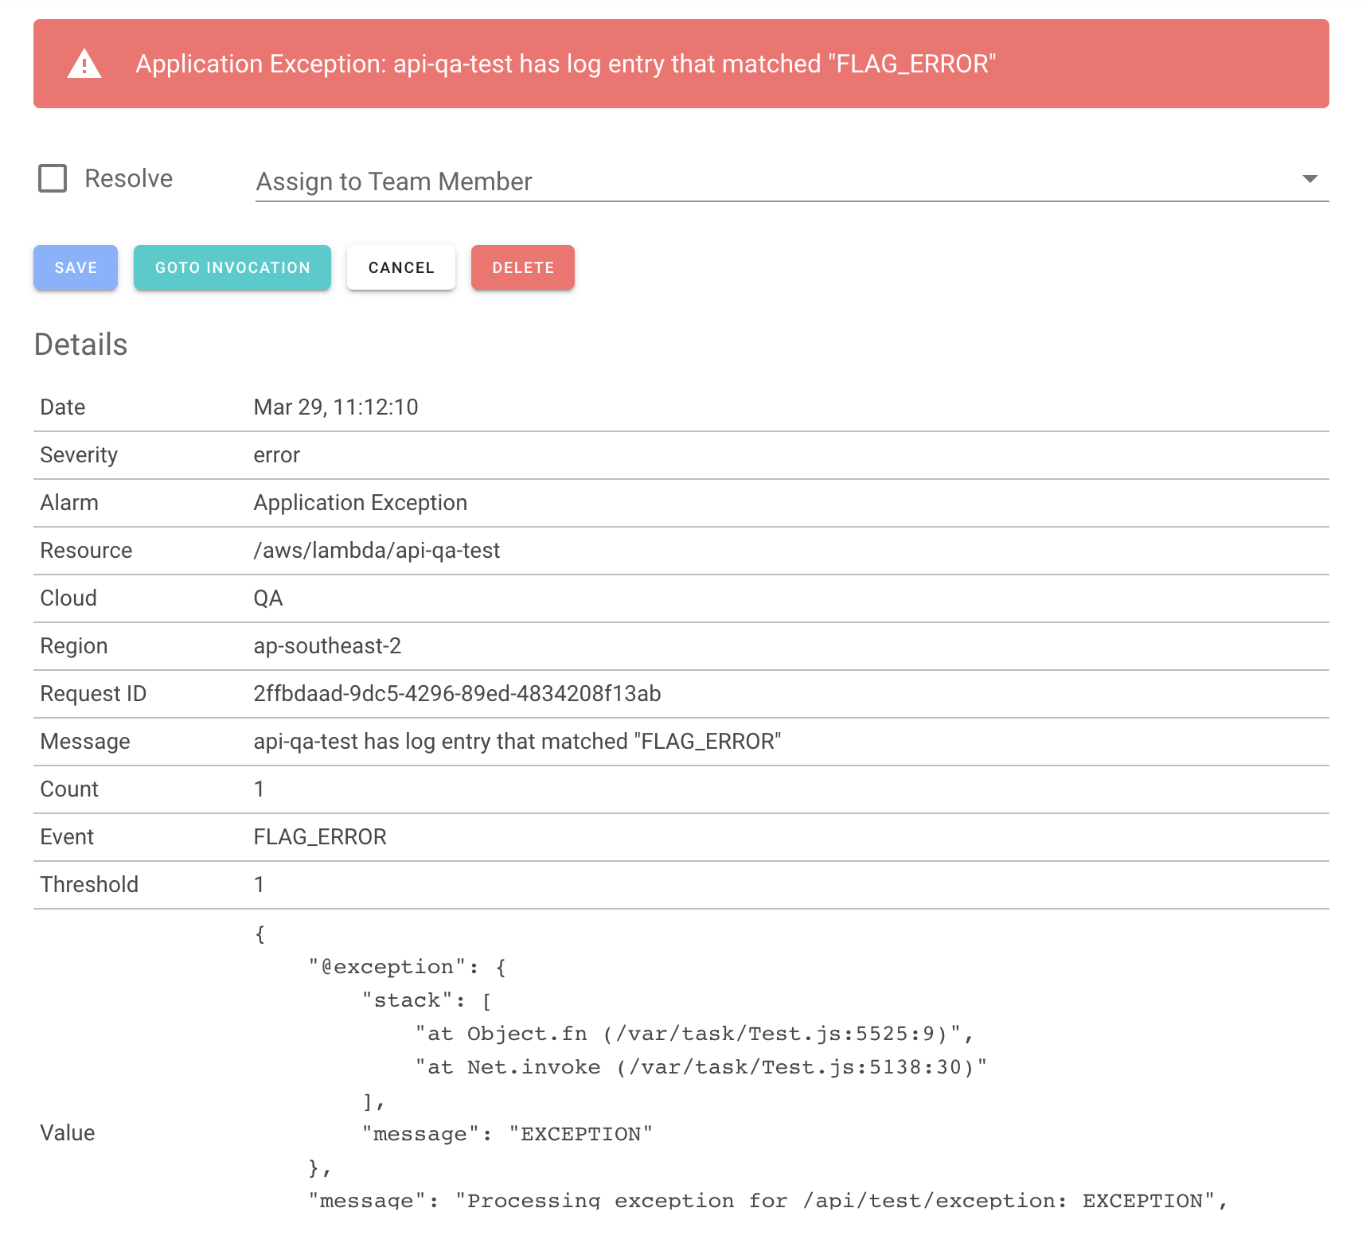This screenshot has height=1243, width=1366.
Task: Click the Value row label
Action: pyautogui.click(x=68, y=1133)
